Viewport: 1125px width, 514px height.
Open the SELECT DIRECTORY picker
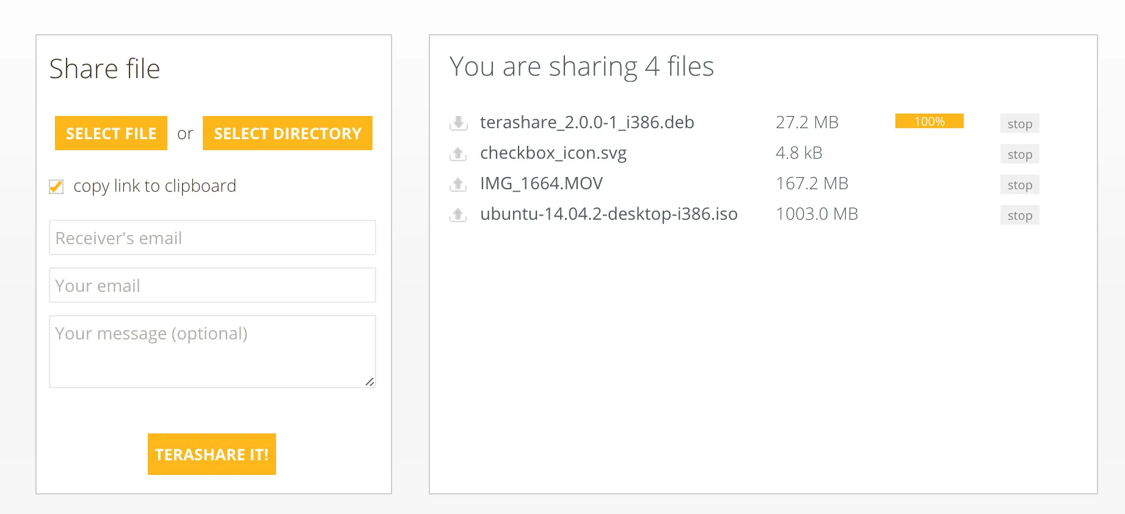[x=287, y=133]
